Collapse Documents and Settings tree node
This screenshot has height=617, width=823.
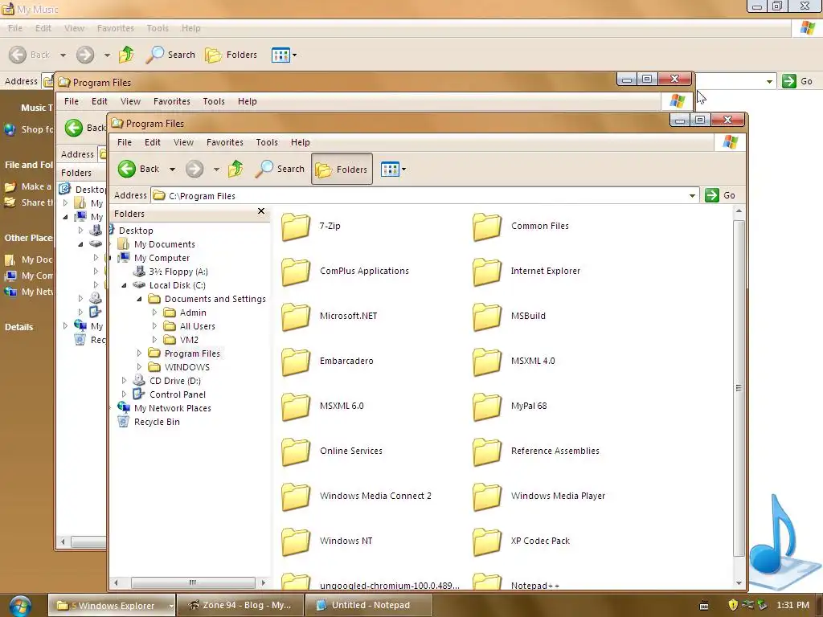[x=139, y=299]
